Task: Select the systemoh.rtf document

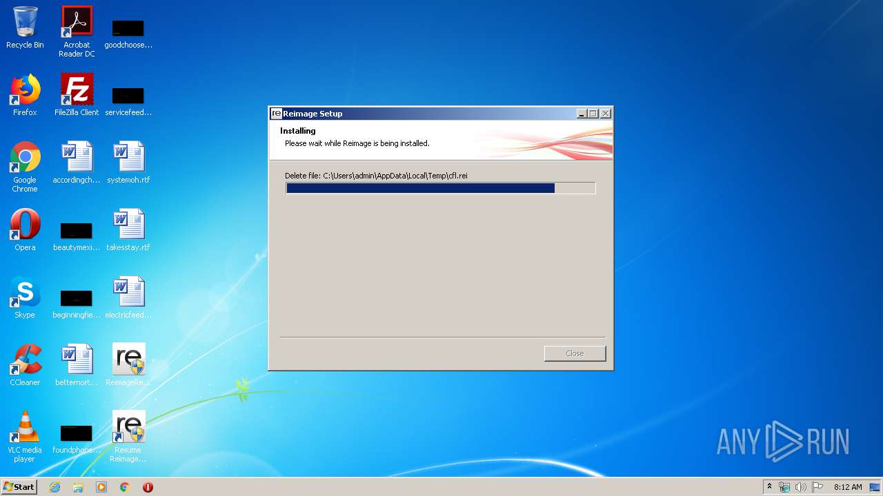Action: coord(128,163)
